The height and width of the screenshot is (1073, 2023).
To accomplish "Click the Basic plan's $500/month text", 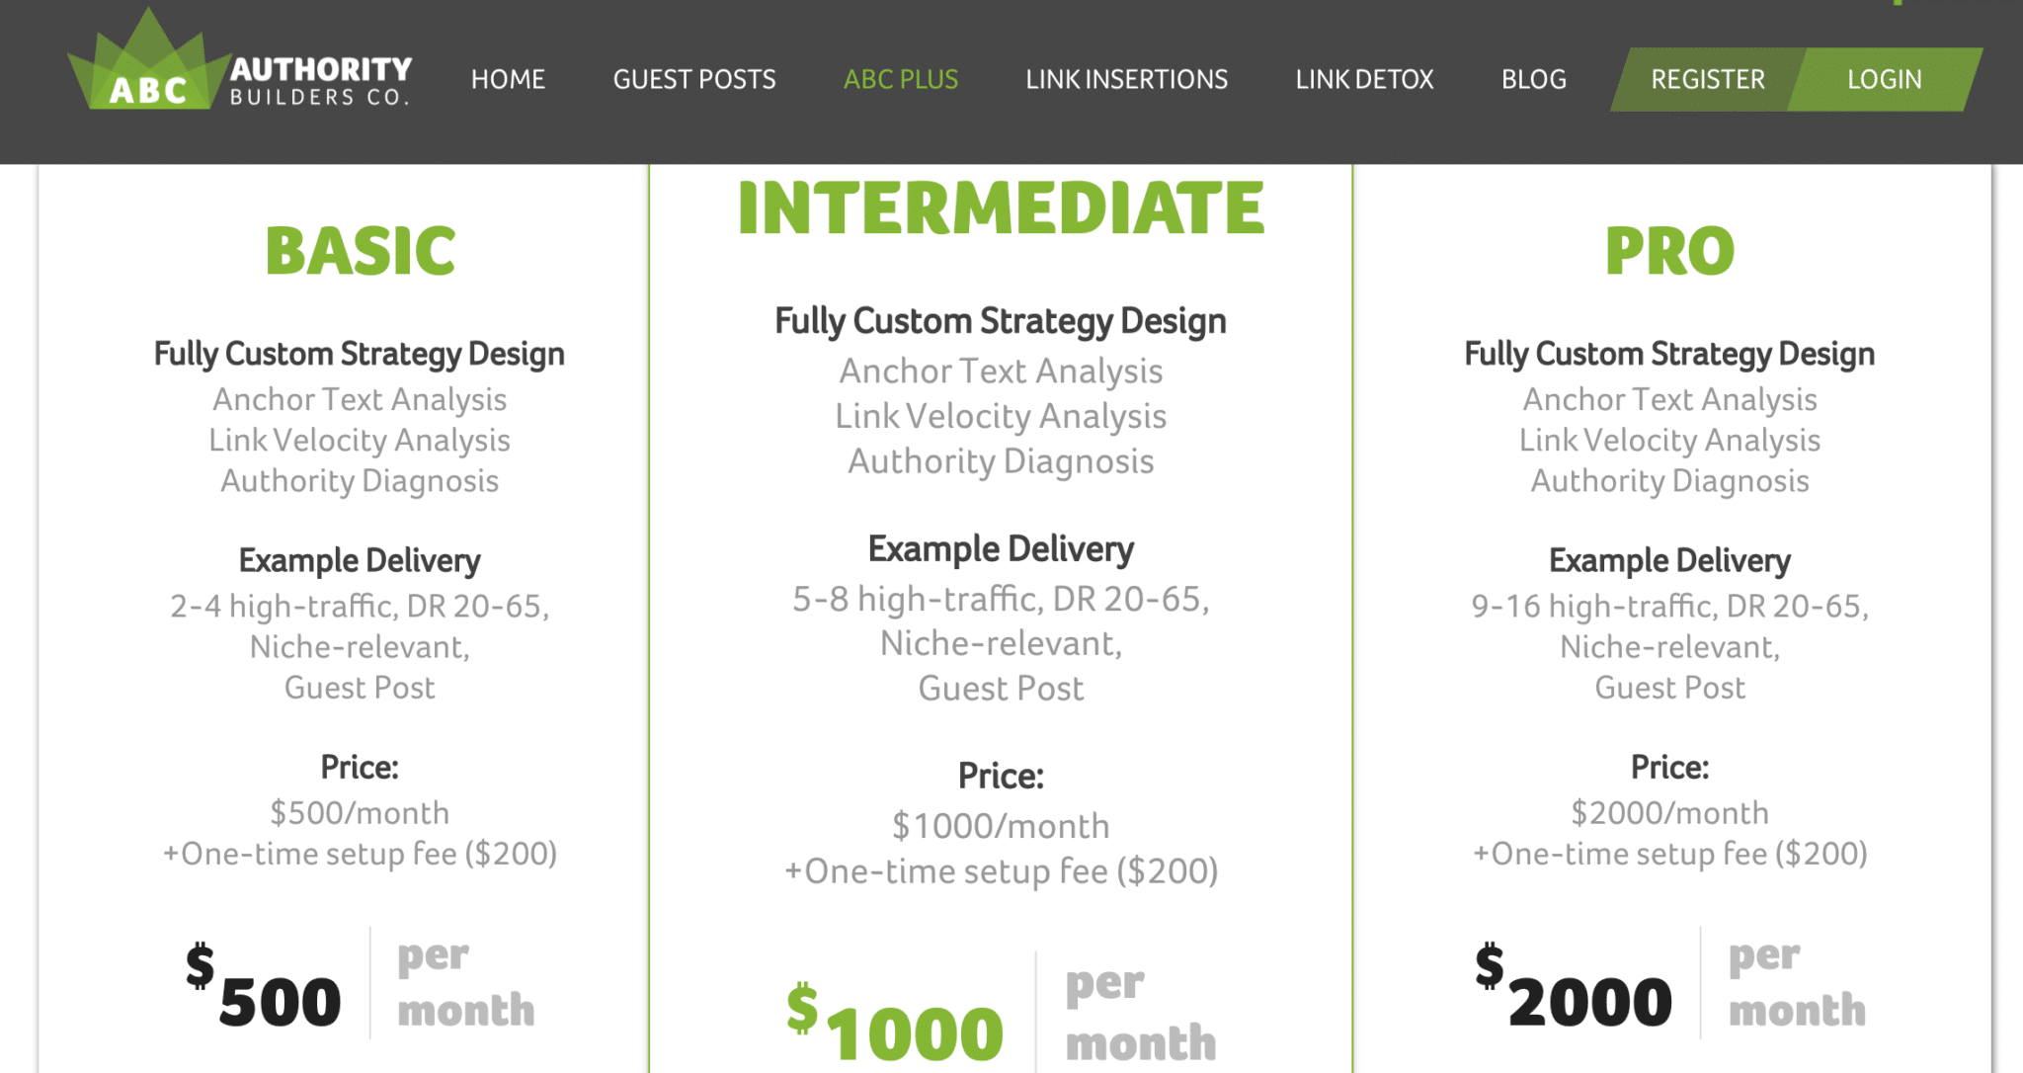I will pyautogui.click(x=360, y=812).
